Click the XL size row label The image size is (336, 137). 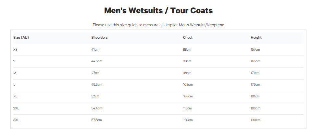click(16, 96)
